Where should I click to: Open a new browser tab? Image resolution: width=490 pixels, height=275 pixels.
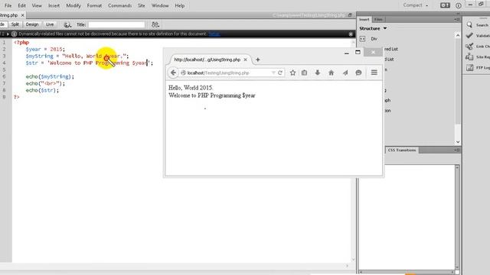(258, 60)
